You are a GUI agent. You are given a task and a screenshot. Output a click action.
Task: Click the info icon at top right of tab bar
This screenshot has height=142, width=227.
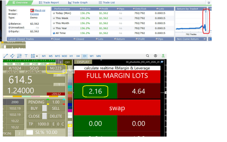click(209, 3)
